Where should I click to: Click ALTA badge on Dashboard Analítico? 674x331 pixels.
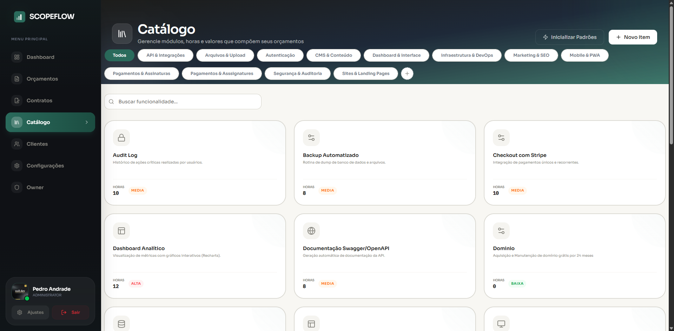(x=136, y=284)
